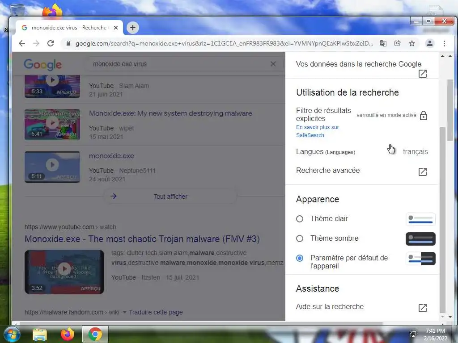458x343 pixels.
Task: Click the settings panel vertical scrollbar thumb
Action: click(442, 220)
